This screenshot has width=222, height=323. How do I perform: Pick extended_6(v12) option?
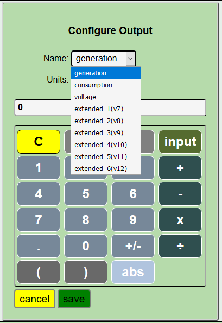pyautogui.click(x=106, y=169)
